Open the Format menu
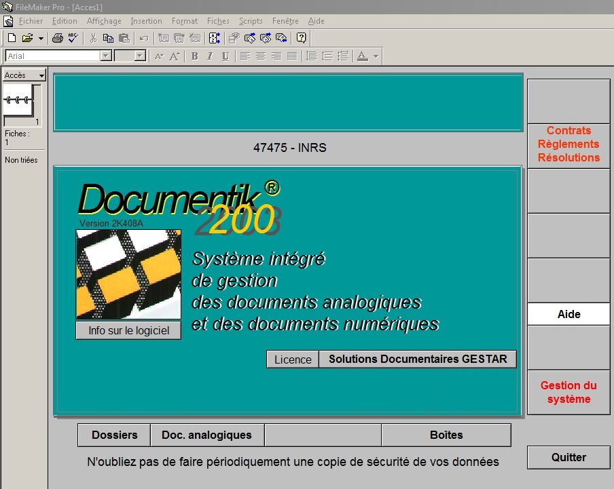This screenshot has height=489, width=614. point(185,21)
